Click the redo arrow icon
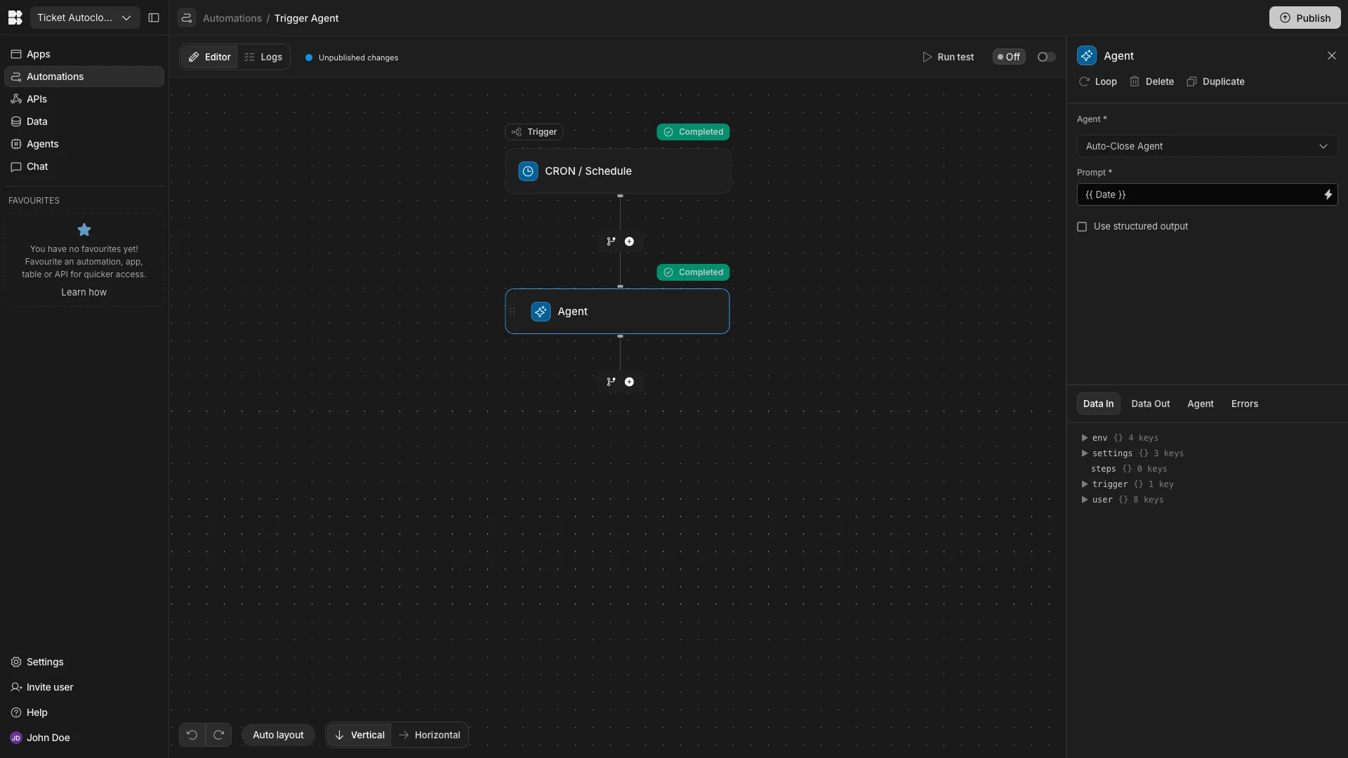 pos(218,735)
